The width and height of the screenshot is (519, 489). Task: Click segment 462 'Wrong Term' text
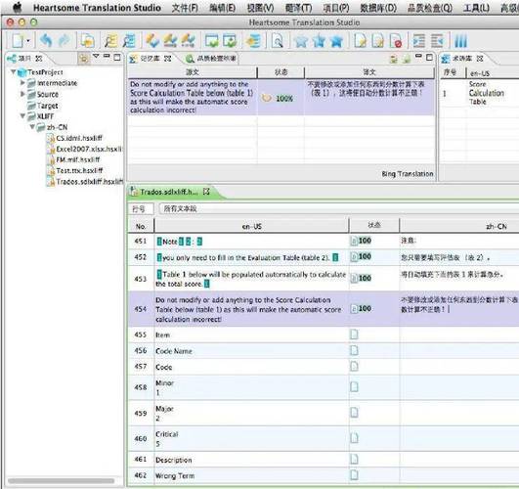coord(175,475)
